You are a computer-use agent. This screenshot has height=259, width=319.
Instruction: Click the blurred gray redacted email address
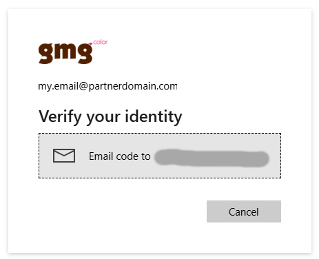(212, 158)
